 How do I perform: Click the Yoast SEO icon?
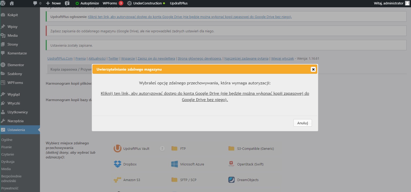pos(67,3)
